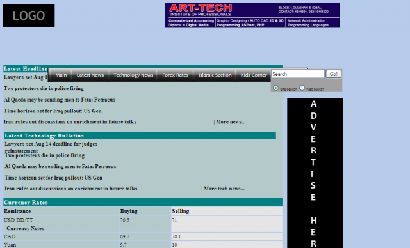This screenshot has width=410, height=248.
Task: Click the Selling column header
Action: tap(181, 211)
